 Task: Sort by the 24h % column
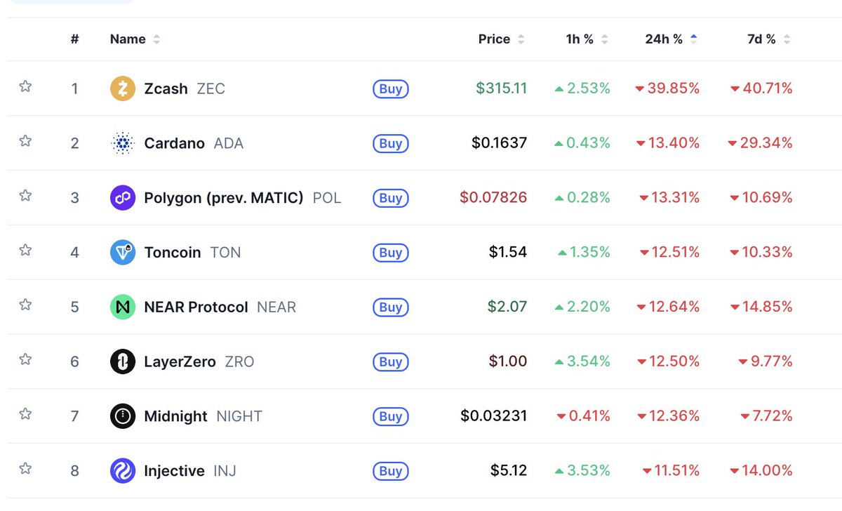click(x=671, y=39)
